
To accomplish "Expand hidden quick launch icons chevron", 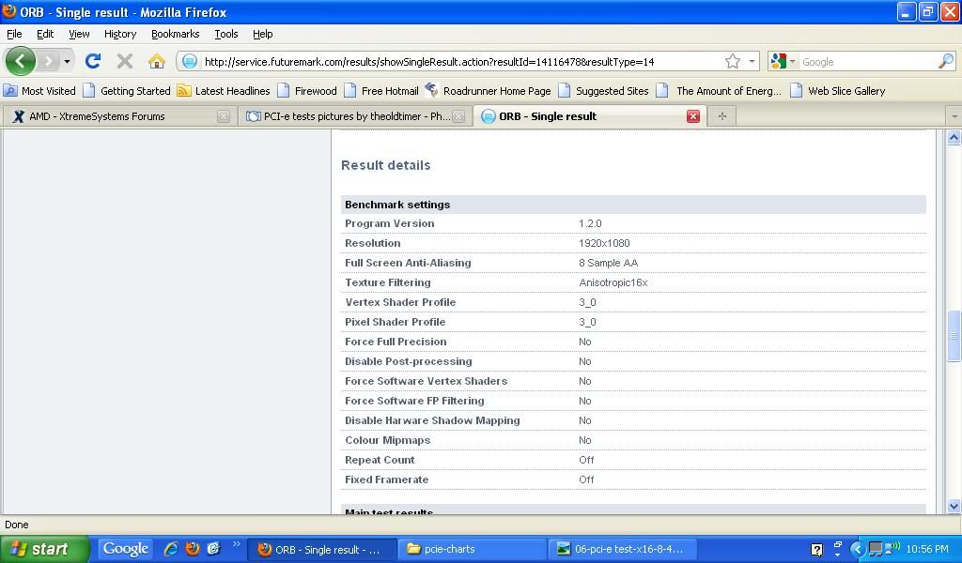I will [x=236, y=544].
